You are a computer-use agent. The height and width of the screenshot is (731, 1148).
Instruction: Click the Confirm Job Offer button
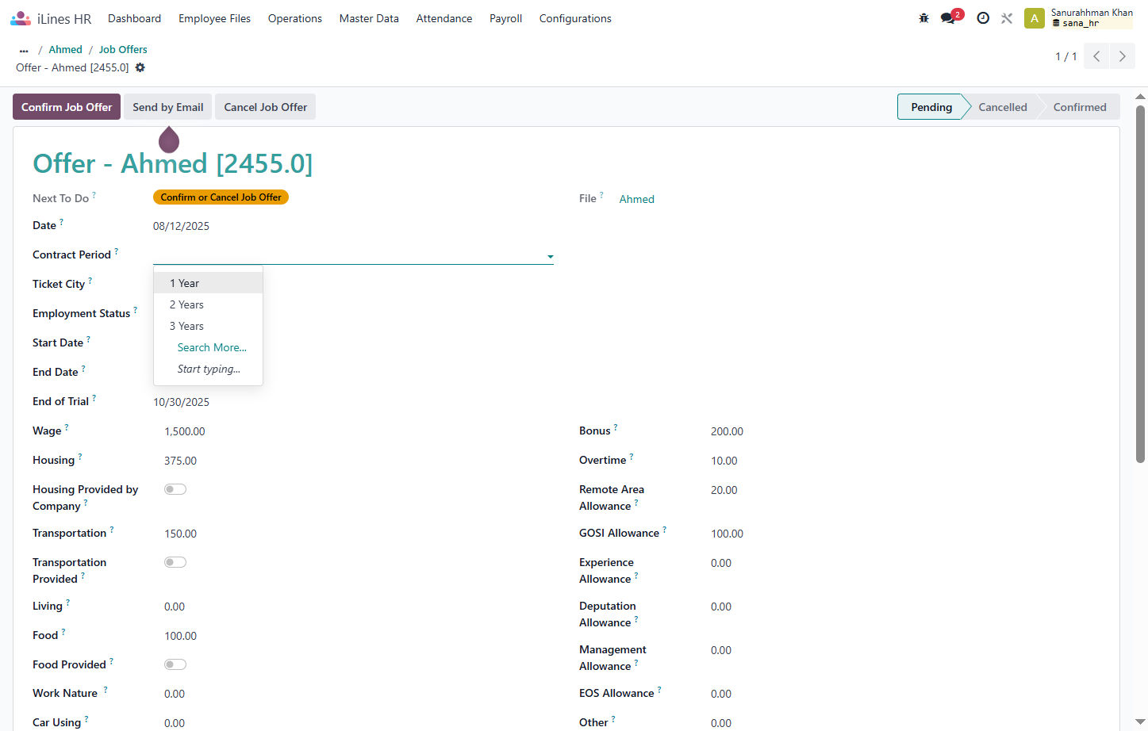coord(67,107)
